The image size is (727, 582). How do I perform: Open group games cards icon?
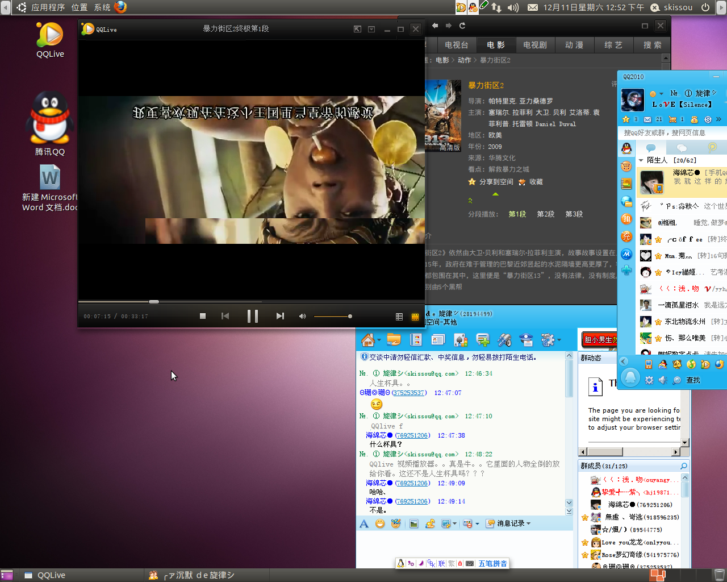(461, 340)
